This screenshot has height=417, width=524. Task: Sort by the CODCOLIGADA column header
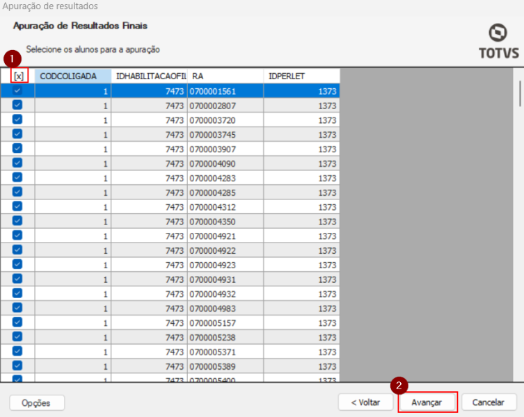point(72,76)
